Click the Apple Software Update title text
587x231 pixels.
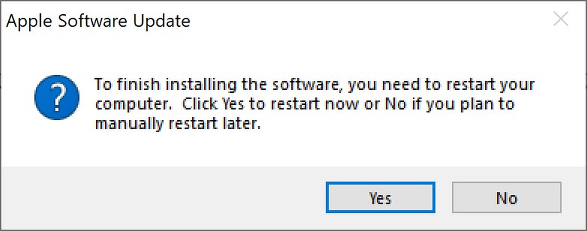(98, 21)
